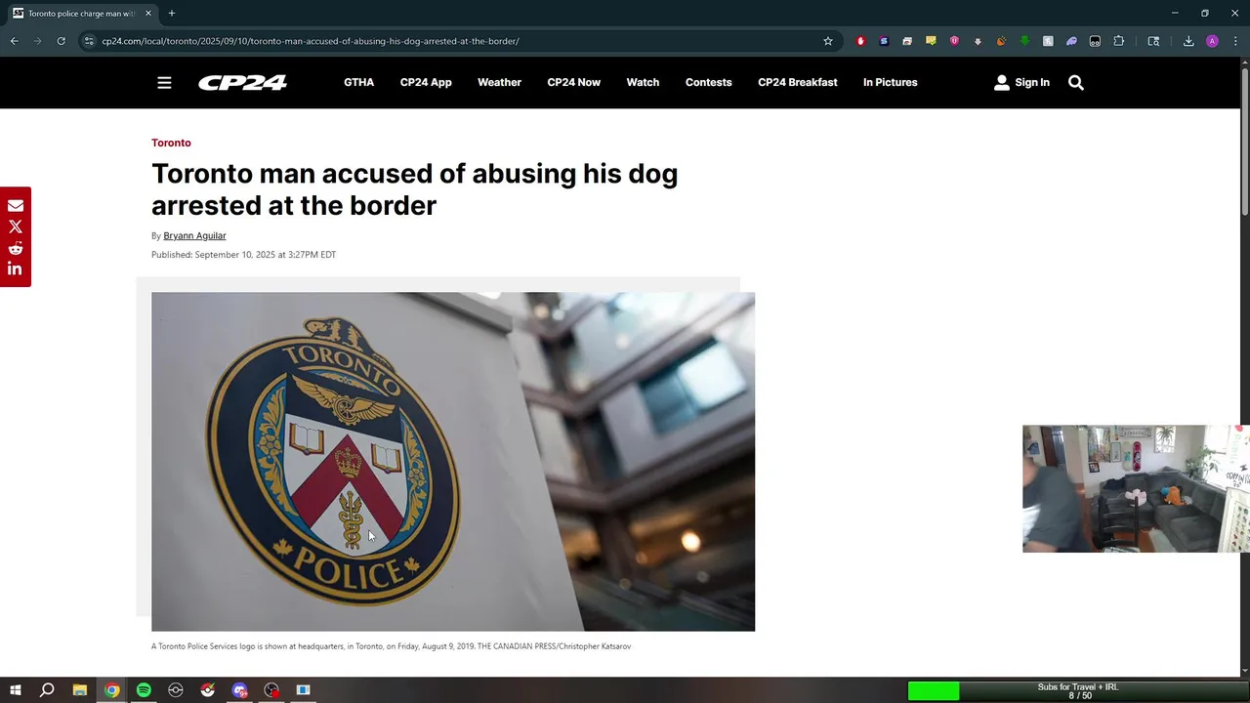Image resolution: width=1250 pixels, height=703 pixels.
Task: Open author Bryann Aguilar's page
Action: [x=194, y=235]
